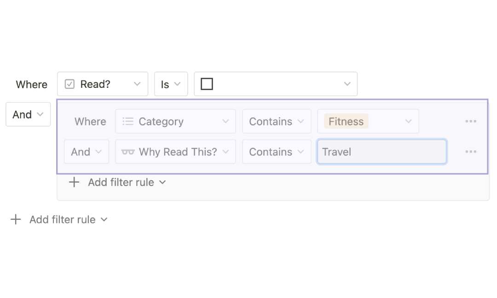Expand the chevron beside nested Add filter rule
Viewport: 497px width, 298px height.
pos(162,182)
